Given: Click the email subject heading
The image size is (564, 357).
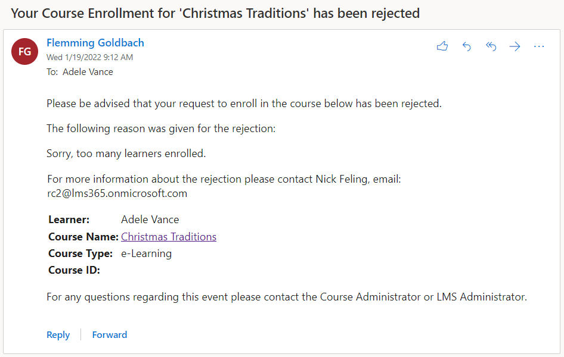Looking at the screenshot, I should 215,13.
